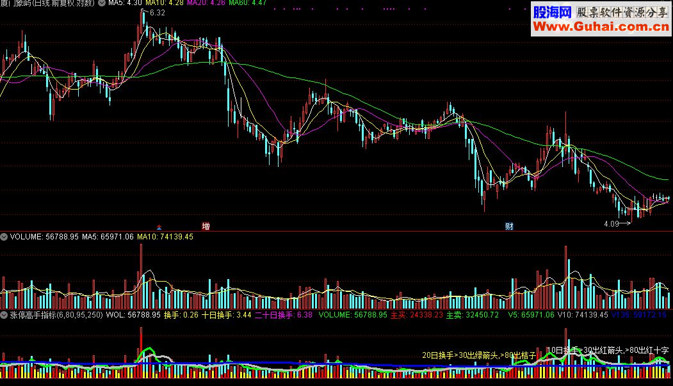Image resolution: width=673 pixels, height=386 pixels.
Task: Select the 6.32 high price label
Action: (158, 13)
